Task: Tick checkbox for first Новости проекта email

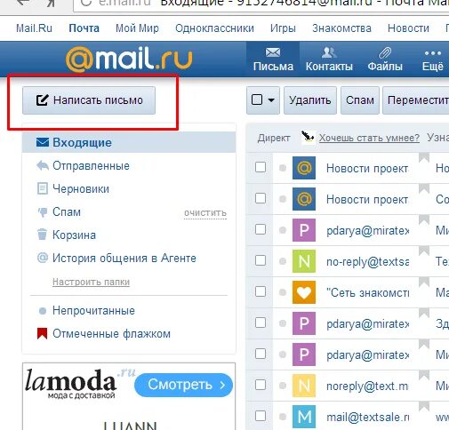Action: click(261, 167)
